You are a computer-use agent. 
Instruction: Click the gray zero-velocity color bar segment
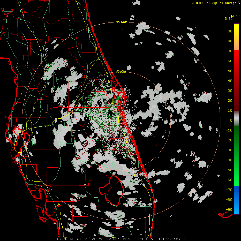(x=236, y=119)
